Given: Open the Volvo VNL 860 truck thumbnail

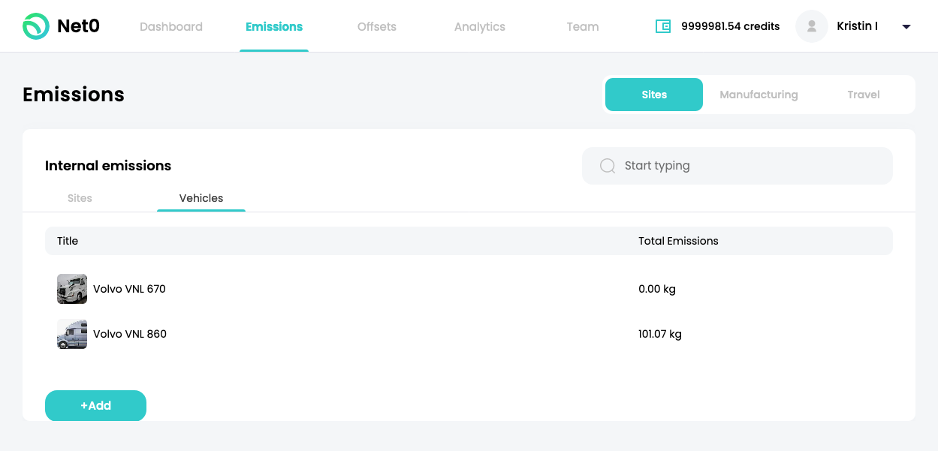Looking at the screenshot, I should coord(72,334).
